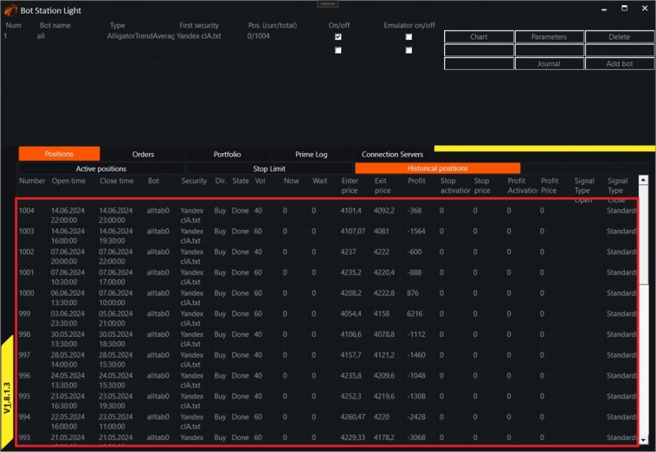Screen dimensions: 656x452
Task: Show the Prime Log tab
Action: pos(311,154)
